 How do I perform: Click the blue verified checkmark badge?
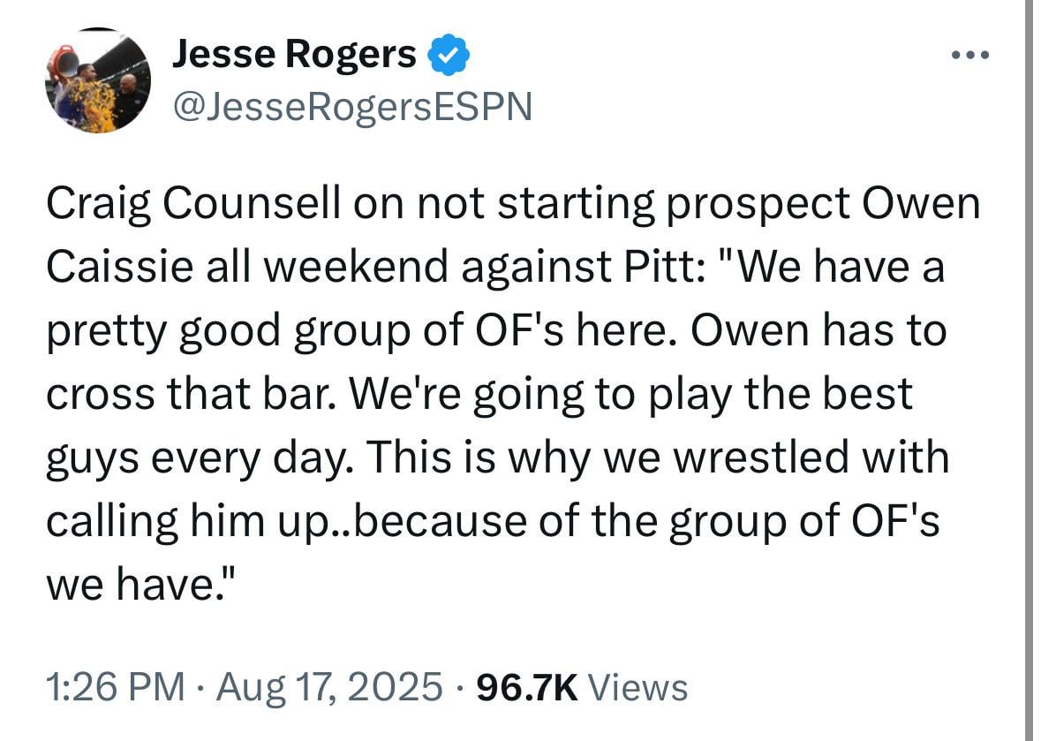(449, 57)
